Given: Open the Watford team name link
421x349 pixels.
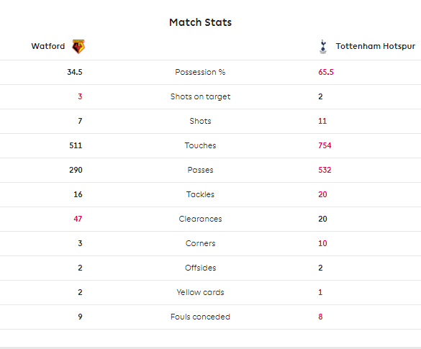Looking at the screenshot, I should pyautogui.click(x=48, y=46).
